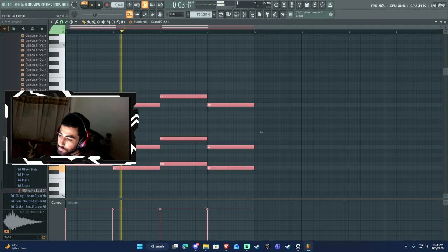Open the Windows Start menu
This screenshot has height=252, width=448.
(x=140, y=246)
